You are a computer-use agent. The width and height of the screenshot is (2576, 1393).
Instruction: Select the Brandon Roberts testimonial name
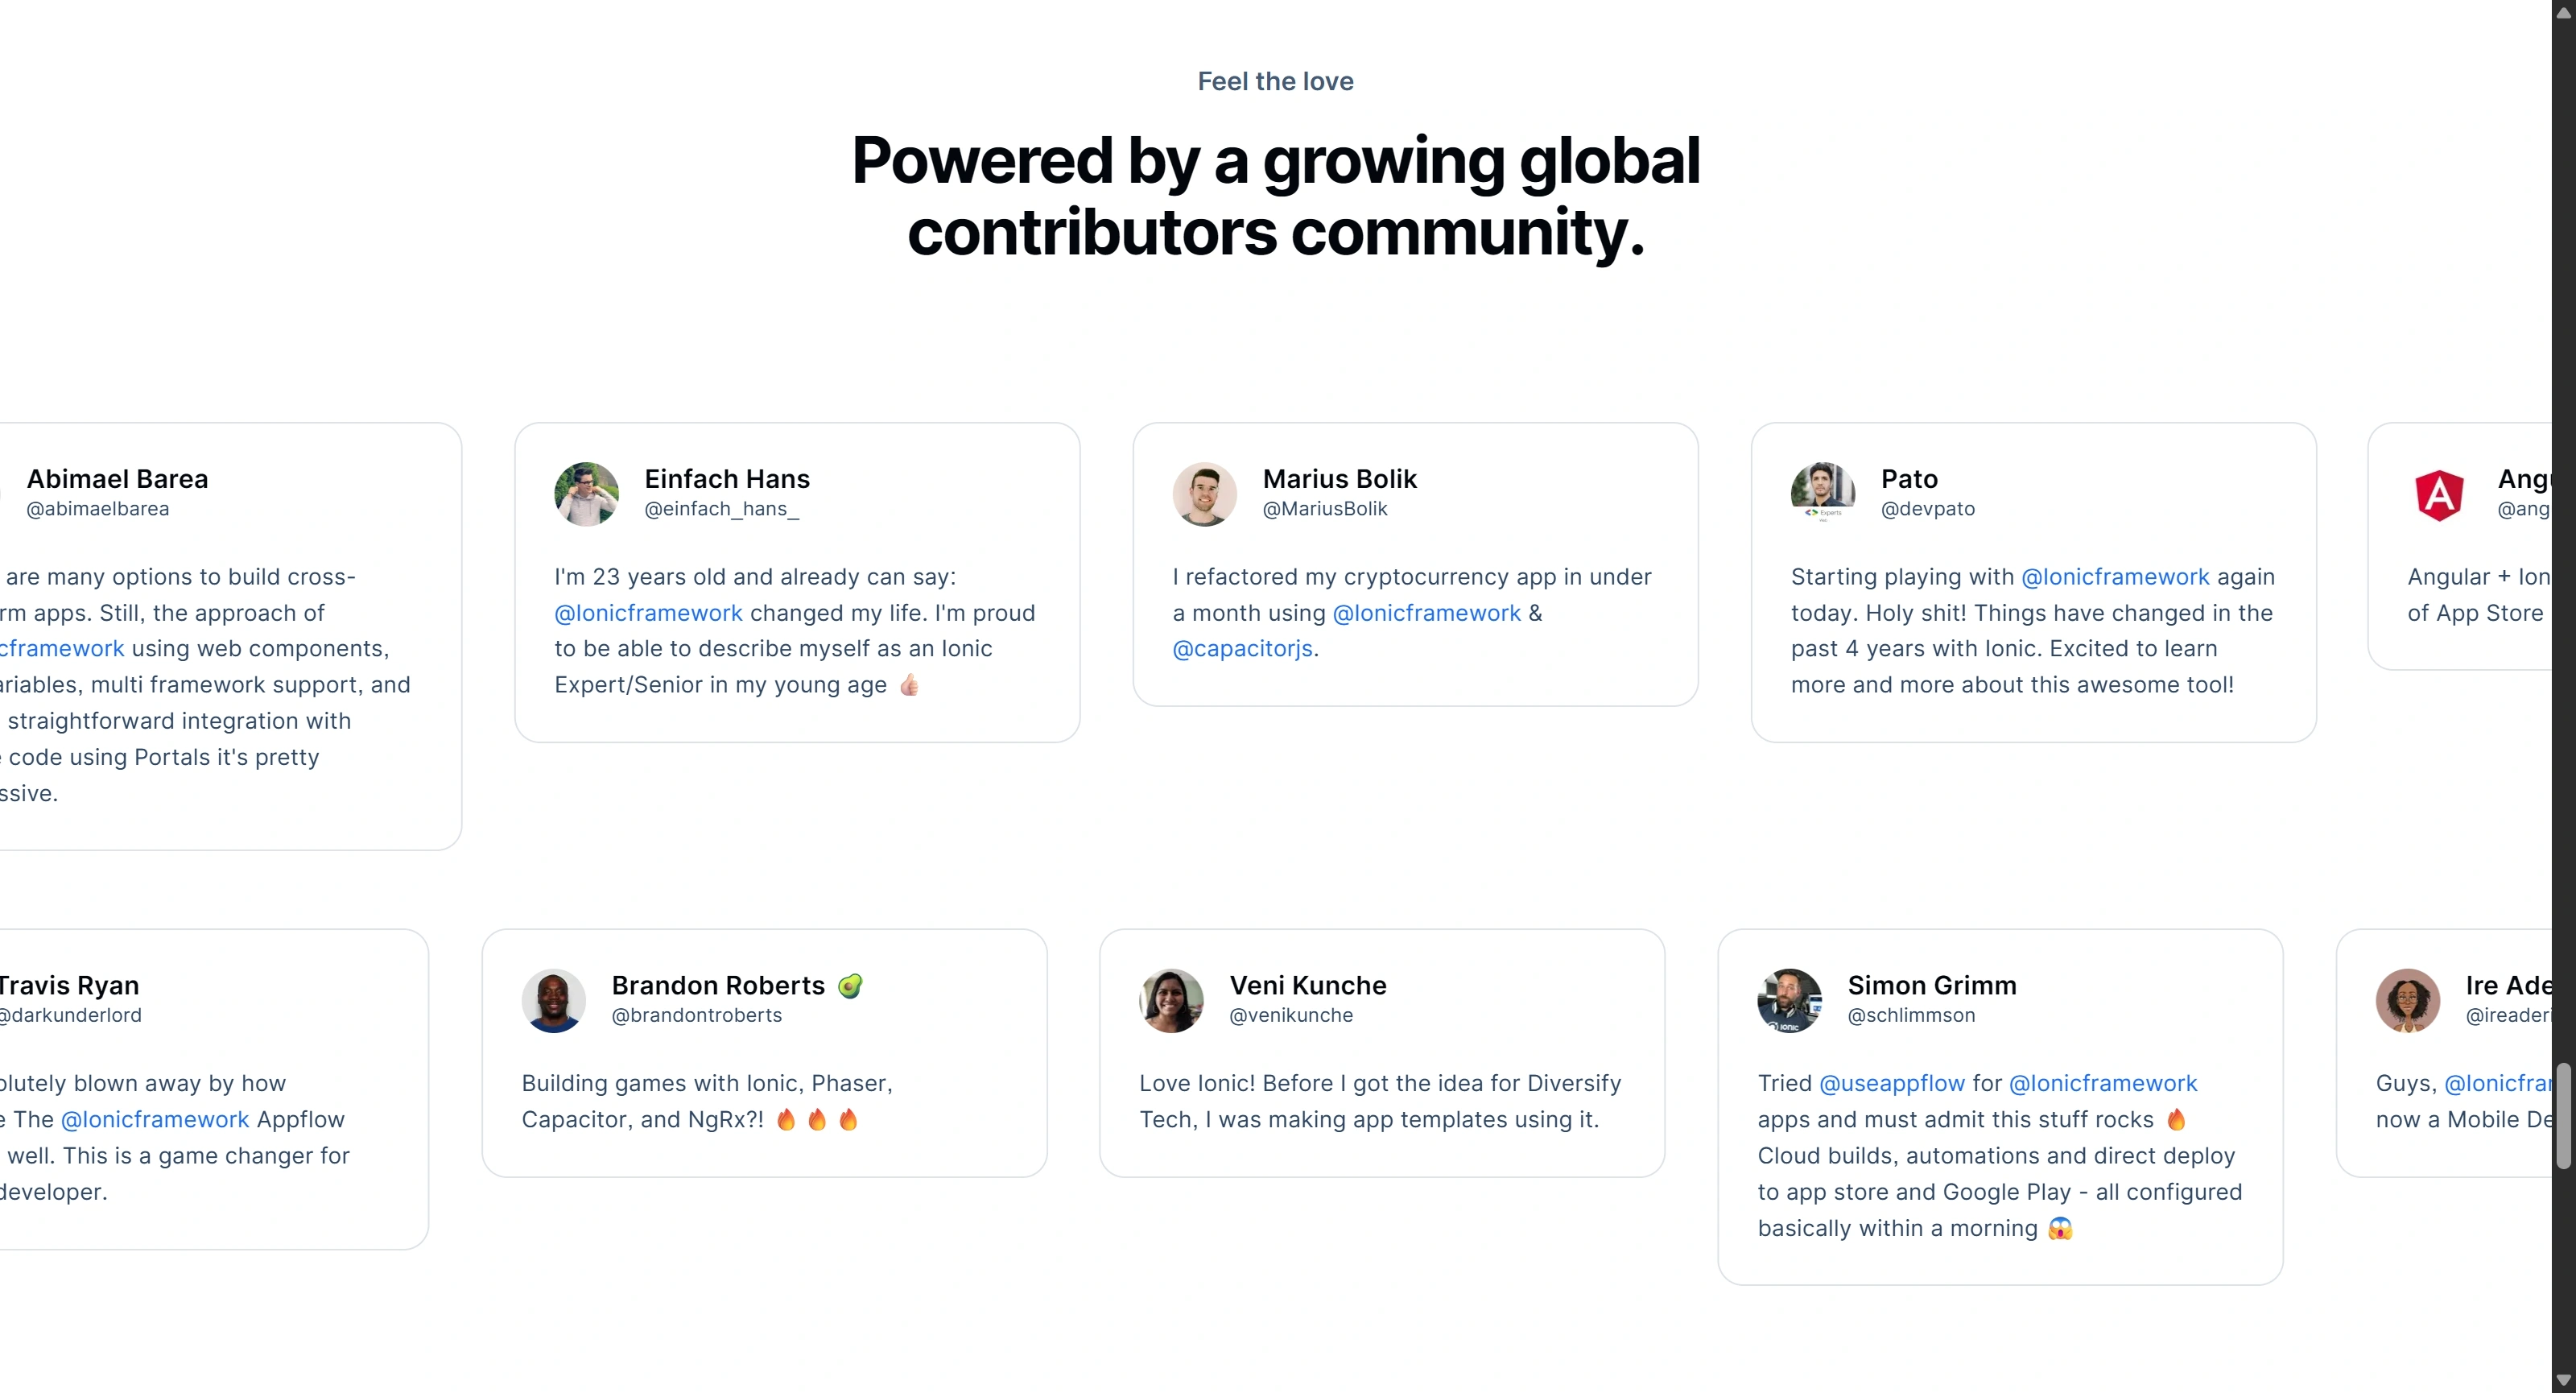click(718, 985)
